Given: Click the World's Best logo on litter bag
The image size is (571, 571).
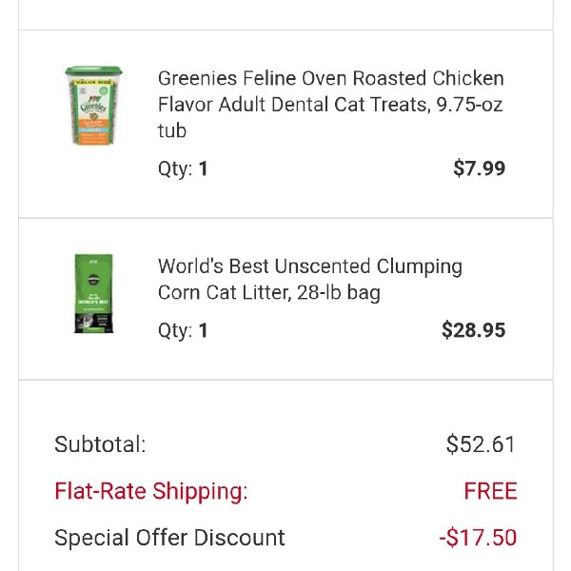Looking at the screenshot, I should pyautogui.click(x=93, y=301).
